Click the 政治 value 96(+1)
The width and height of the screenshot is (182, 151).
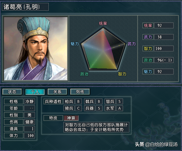tap(164, 60)
